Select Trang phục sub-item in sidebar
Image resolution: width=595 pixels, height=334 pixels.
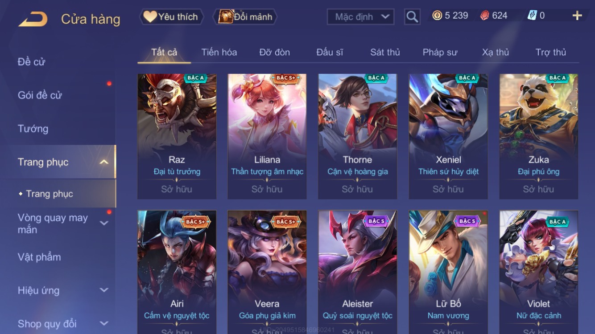(x=49, y=194)
